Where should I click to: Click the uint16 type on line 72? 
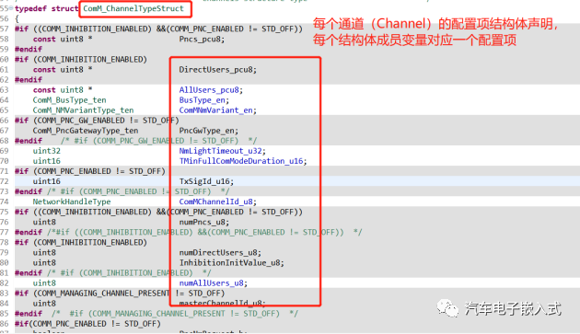pyautogui.click(x=47, y=181)
